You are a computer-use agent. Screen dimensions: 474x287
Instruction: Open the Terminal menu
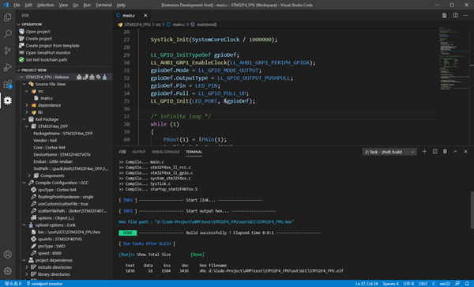[103, 5]
